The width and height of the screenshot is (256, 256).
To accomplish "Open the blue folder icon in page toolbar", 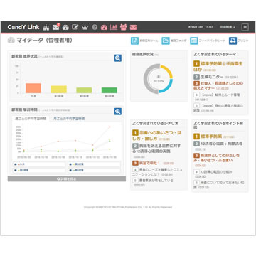I will coord(166,41).
